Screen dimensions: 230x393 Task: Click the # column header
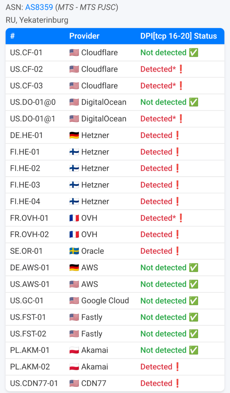(12, 36)
